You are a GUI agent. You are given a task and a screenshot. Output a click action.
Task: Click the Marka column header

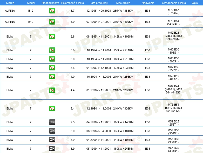click(x=10, y=3)
